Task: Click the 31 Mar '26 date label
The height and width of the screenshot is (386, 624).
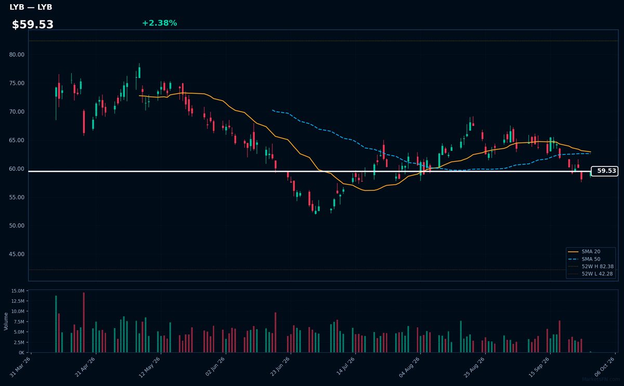Action: 21,367
